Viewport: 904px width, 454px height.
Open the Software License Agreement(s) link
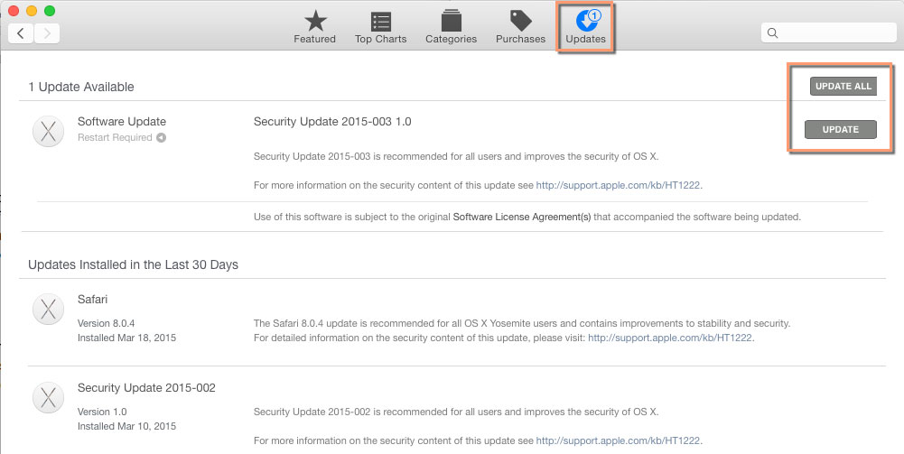522,217
